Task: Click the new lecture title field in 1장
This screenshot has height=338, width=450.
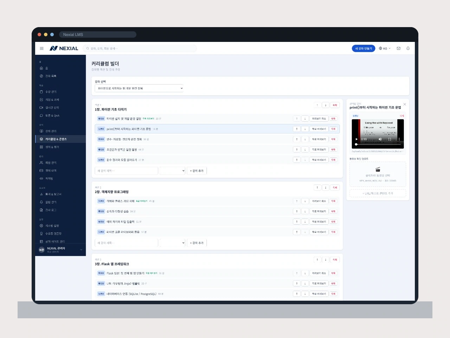Action: pyautogui.click(x=127, y=171)
